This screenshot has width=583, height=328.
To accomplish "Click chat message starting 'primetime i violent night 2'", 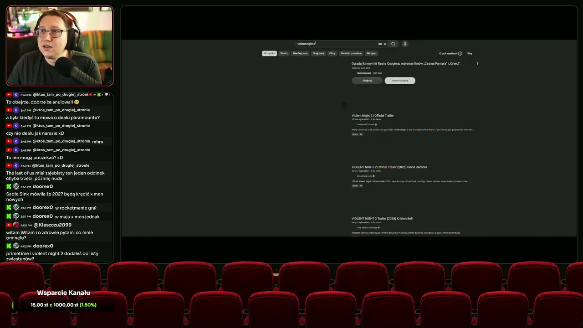I will tap(52, 256).
